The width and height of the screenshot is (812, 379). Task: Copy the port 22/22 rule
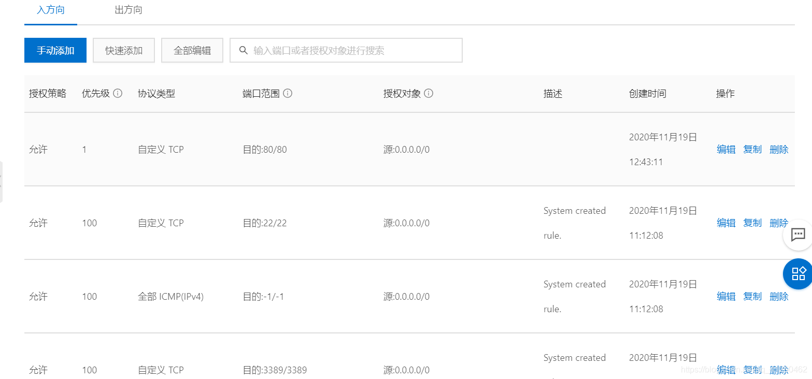[x=752, y=223]
